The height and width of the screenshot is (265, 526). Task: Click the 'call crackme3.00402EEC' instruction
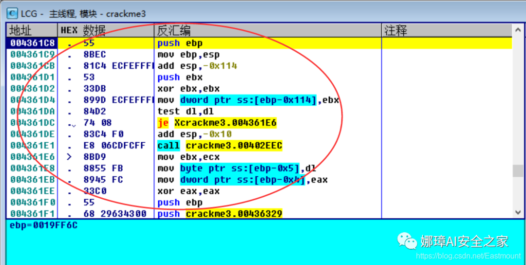(220, 146)
